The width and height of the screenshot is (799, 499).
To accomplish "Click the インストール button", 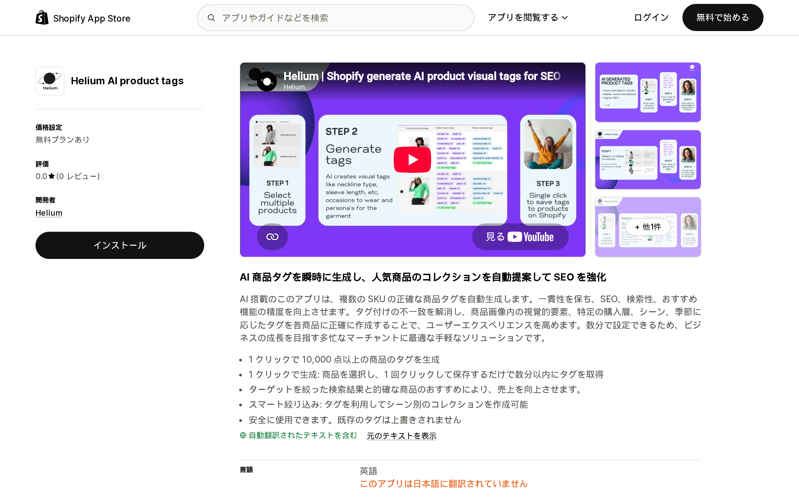I will pyautogui.click(x=120, y=245).
